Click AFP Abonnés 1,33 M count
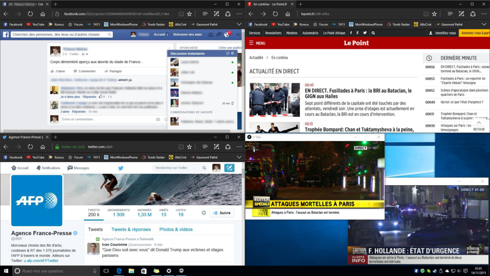This screenshot has height=276, width=490. [x=145, y=212]
